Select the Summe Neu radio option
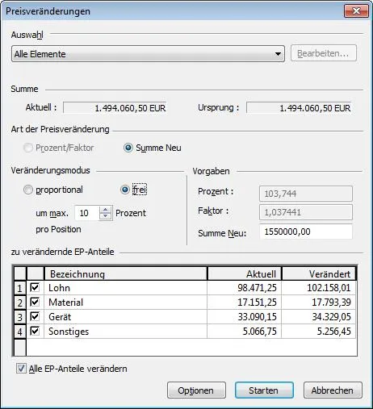The width and height of the screenshot is (373, 409). click(128, 148)
